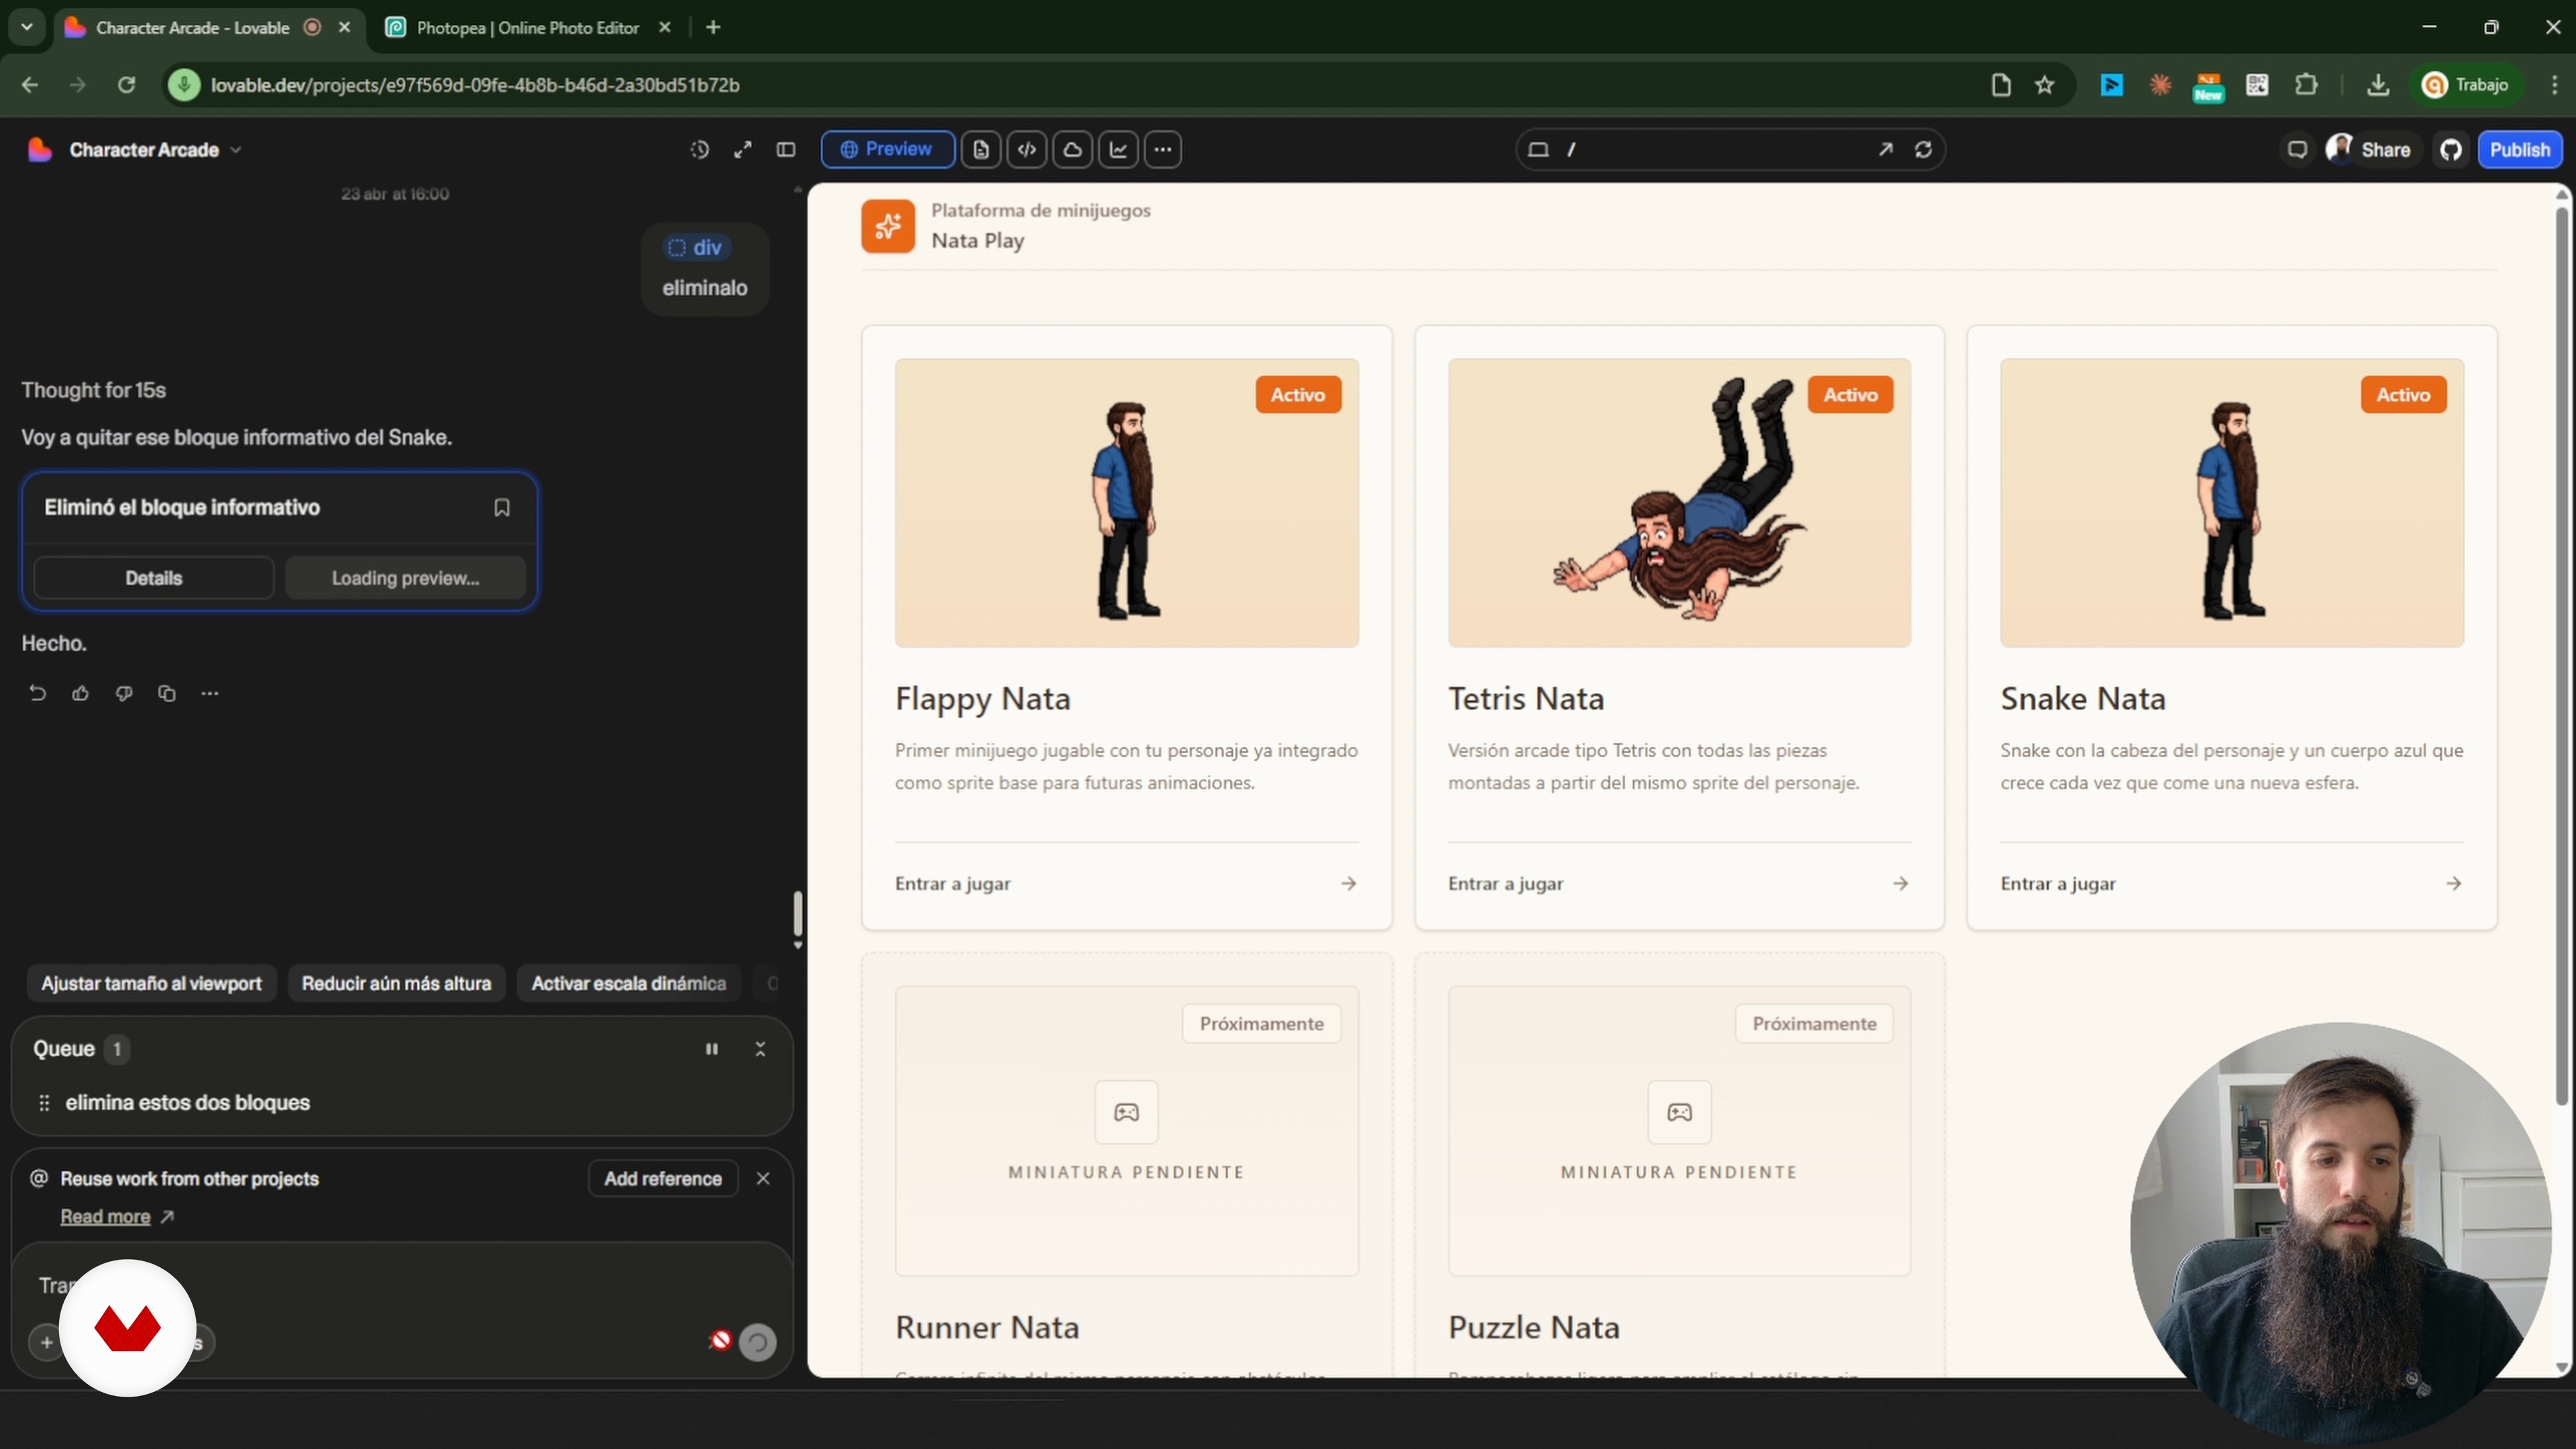Click the Publish button
2576x1449 pixels.
pos(2520,150)
